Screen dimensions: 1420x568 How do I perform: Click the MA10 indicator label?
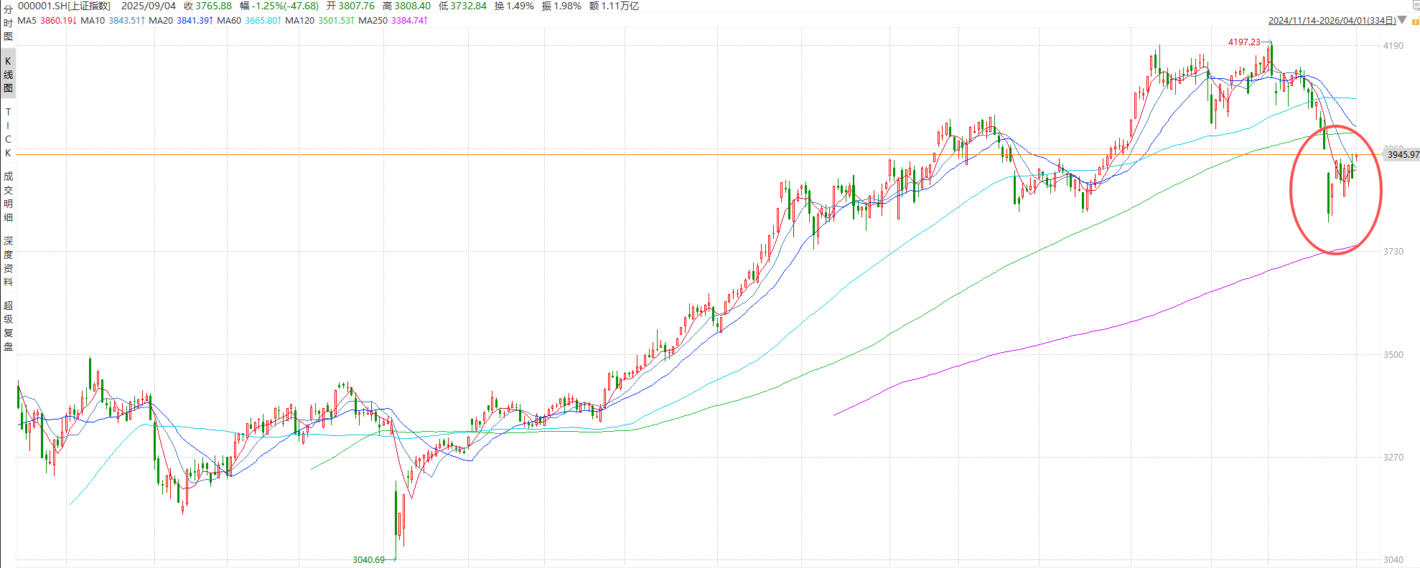(x=93, y=21)
